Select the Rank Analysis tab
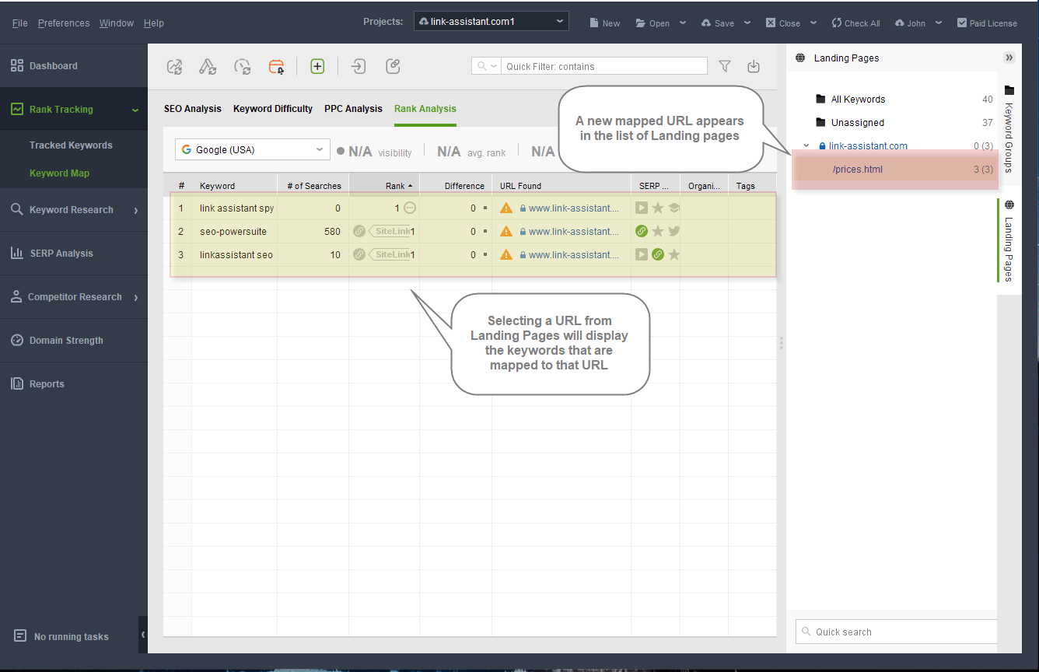Image resolution: width=1039 pixels, height=672 pixels. [425, 109]
